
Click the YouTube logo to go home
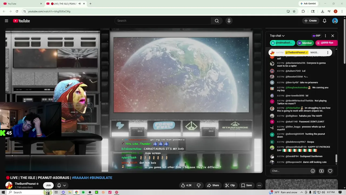21,21
